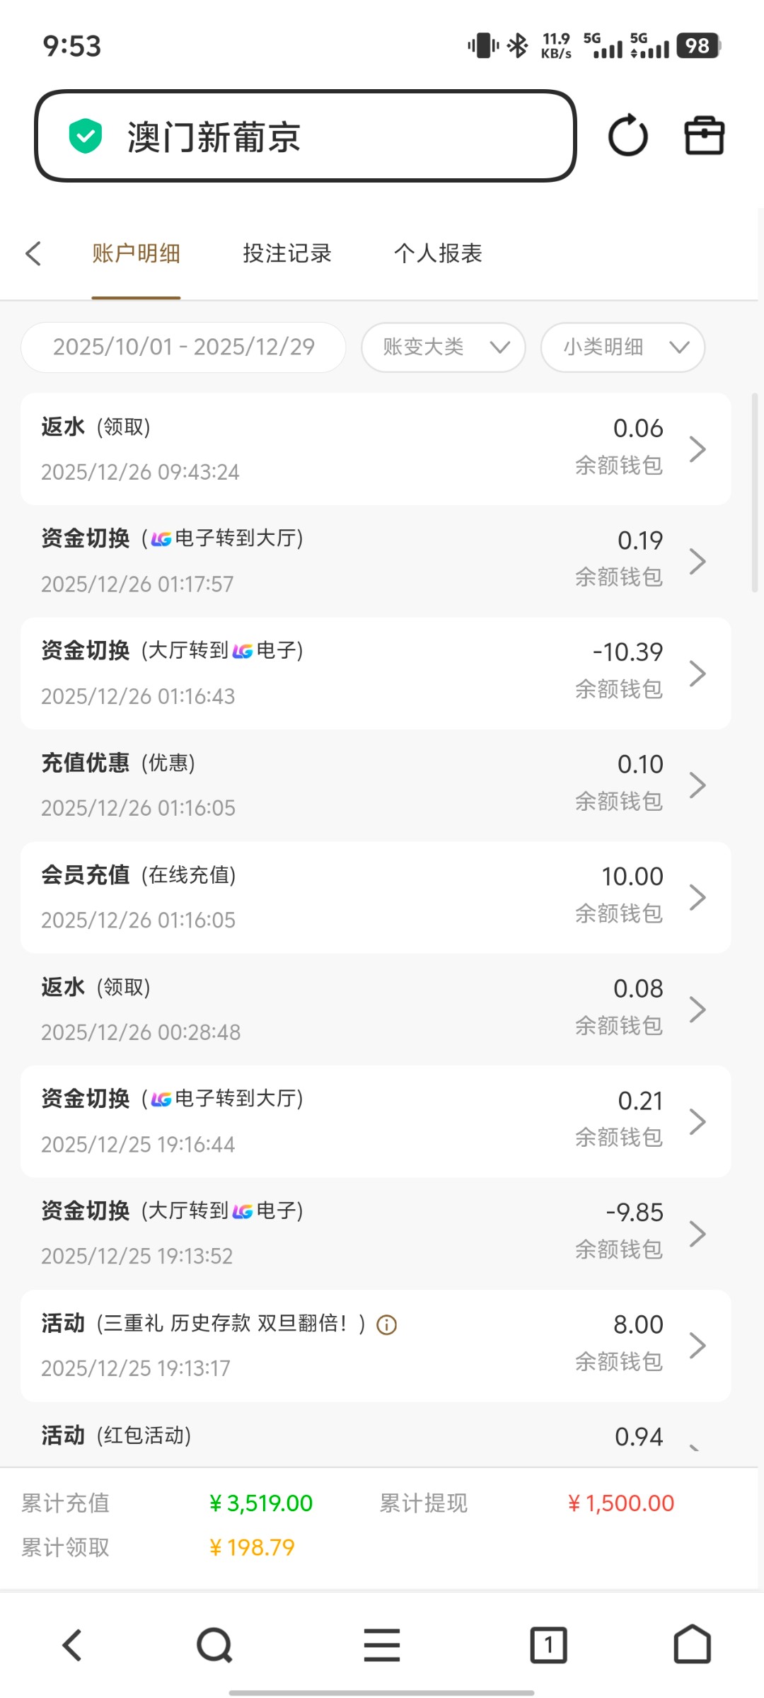
Task: Tap the green shield security icon
Action: [86, 136]
